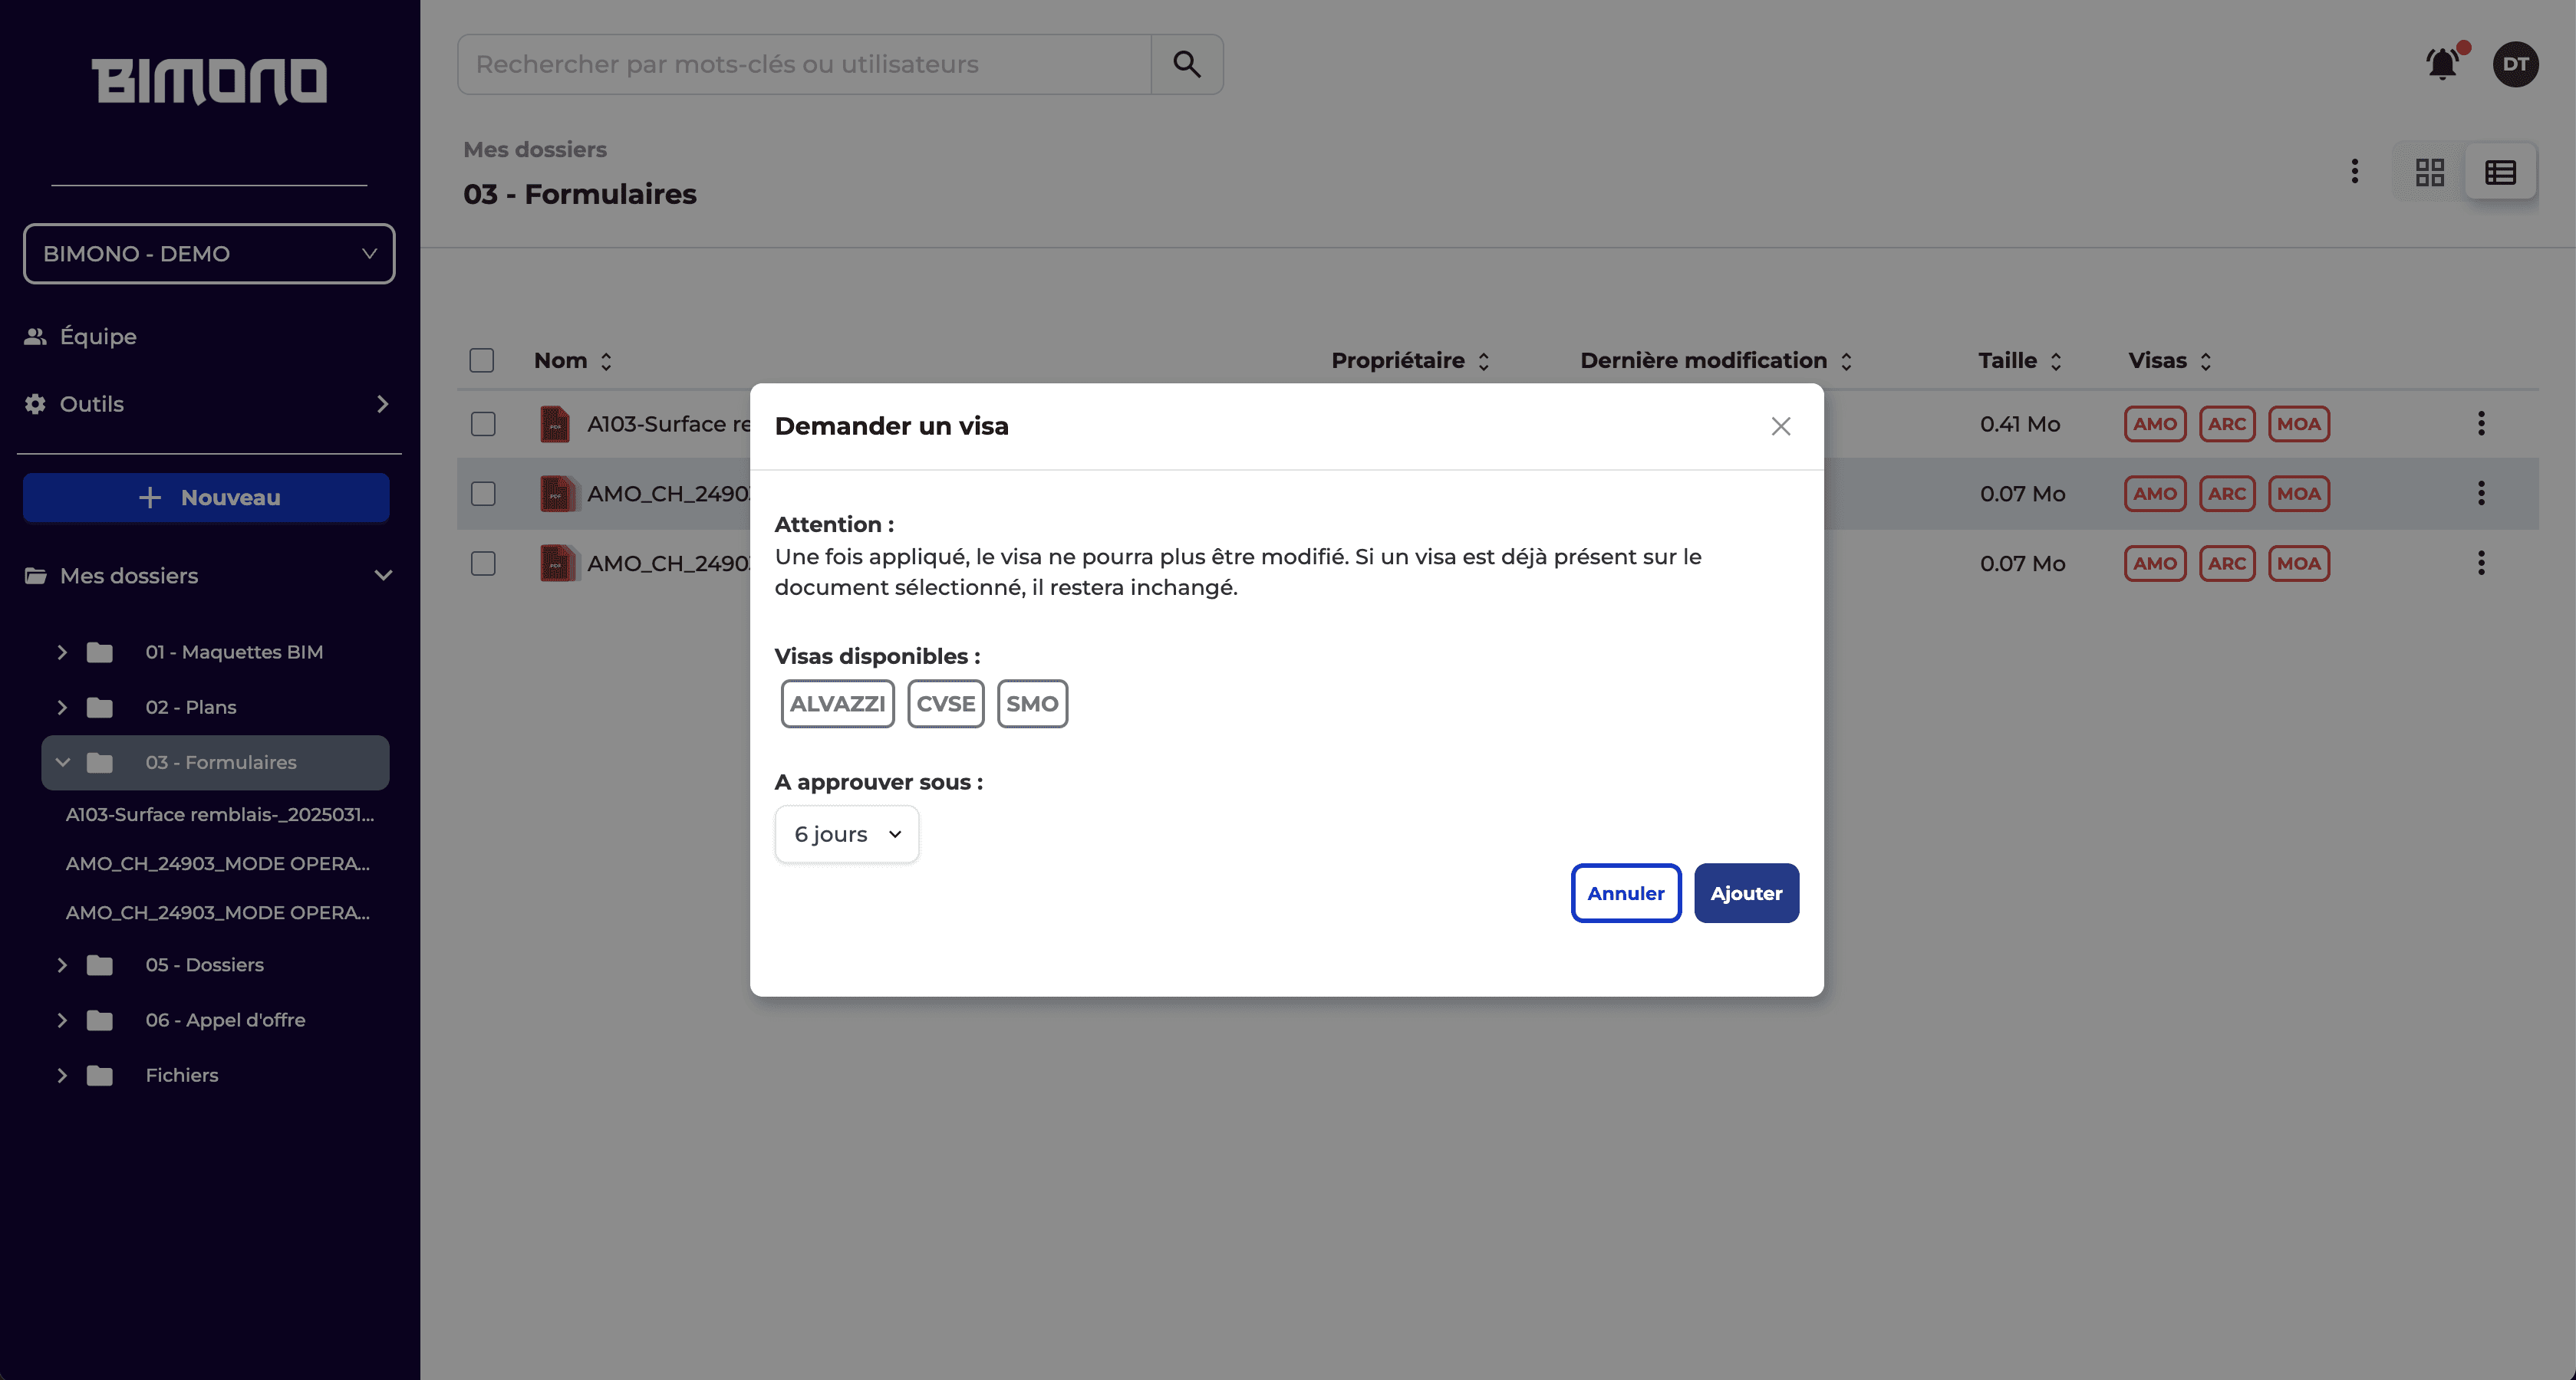Toggle the select-all checkbox in table header
This screenshot has height=1380, width=2576.
point(482,361)
